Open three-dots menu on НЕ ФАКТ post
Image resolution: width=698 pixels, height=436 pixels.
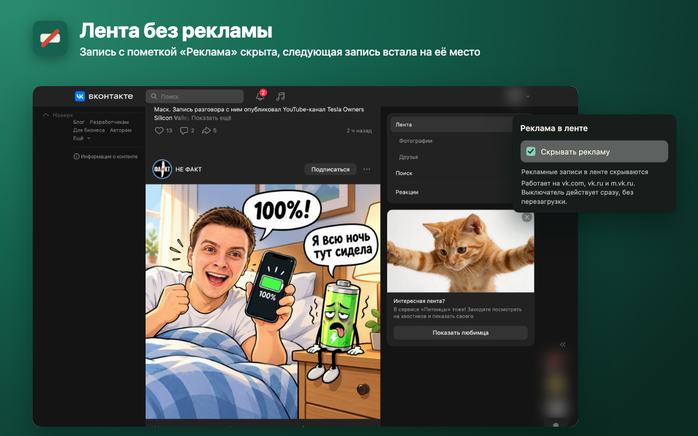367,169
